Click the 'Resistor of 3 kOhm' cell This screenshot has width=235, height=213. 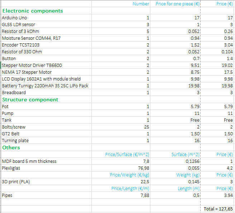pyautogui.click(x=46, y=31)
